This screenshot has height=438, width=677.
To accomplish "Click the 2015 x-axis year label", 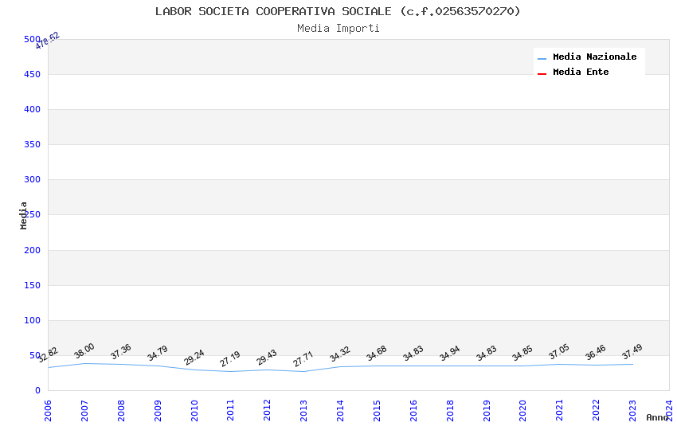I will [377, 410].
